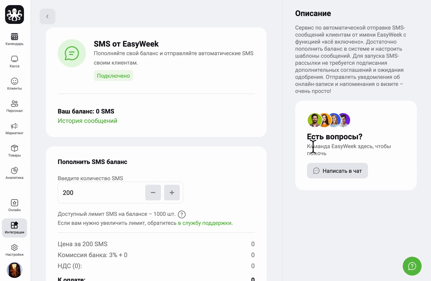Viewport: 431px width, 281px height.
Task: Open Маркетинг megaphone section
Action: [x=14, y=129]
